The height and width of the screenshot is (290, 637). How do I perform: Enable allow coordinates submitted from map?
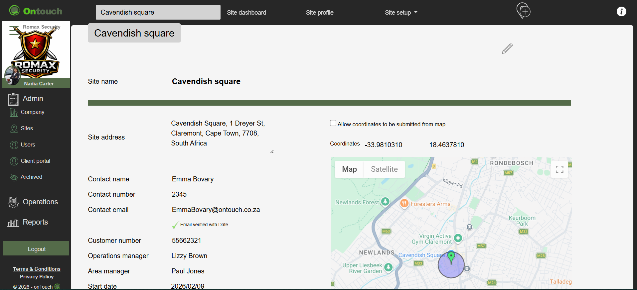[x=333, y=123]
